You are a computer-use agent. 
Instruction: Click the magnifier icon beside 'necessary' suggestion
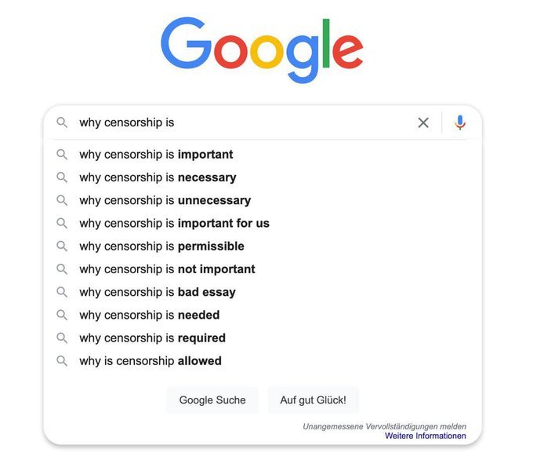point(62,177)
